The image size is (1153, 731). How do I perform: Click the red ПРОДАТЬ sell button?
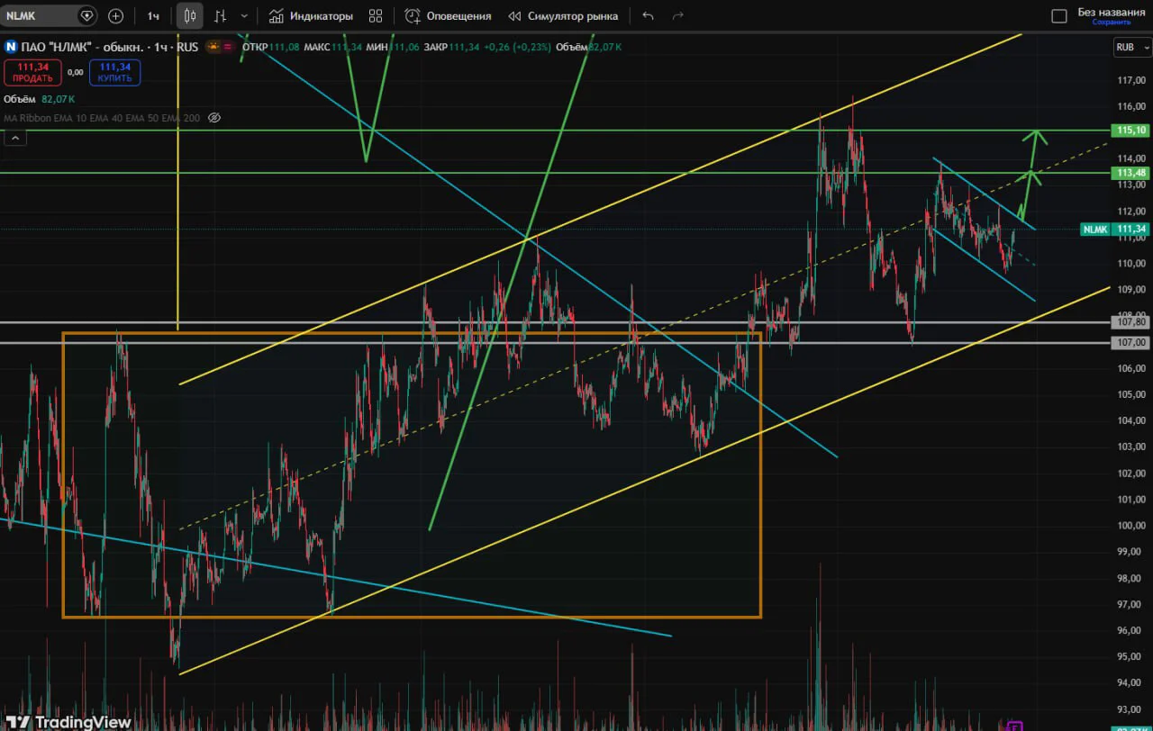click(32, 72)
